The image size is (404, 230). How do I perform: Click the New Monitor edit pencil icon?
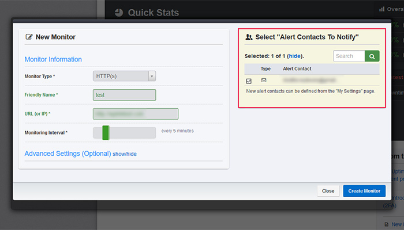(x=29, y=37)
